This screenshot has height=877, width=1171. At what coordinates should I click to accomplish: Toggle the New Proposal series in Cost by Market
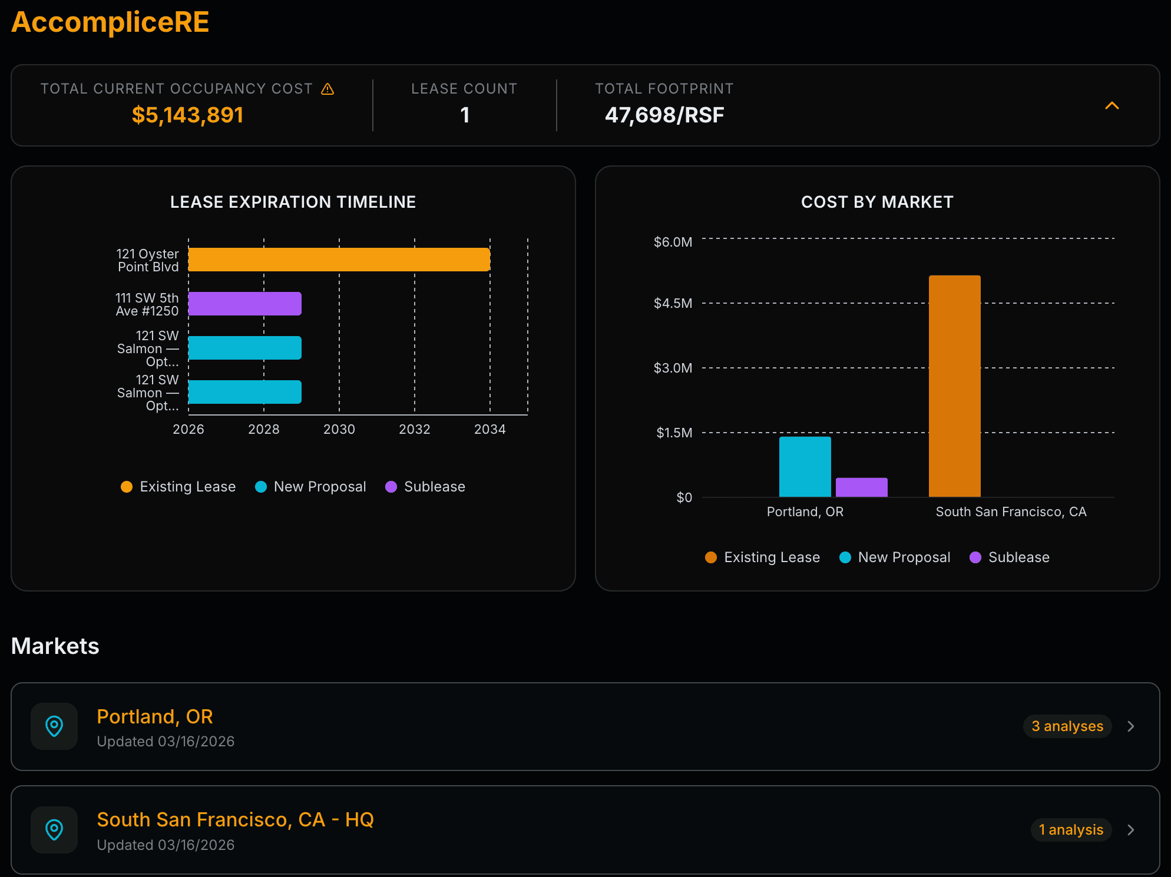pos(845,557)
